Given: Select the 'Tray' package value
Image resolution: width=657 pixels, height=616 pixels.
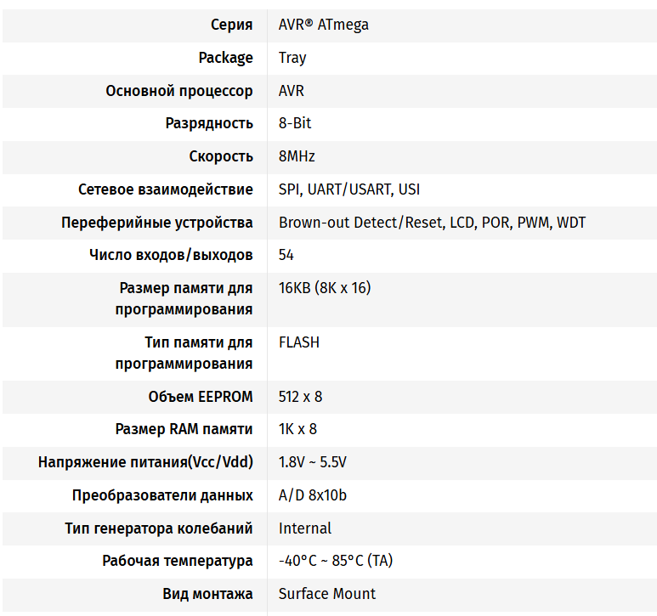Looking at the screenshot, I should (292, 58).
